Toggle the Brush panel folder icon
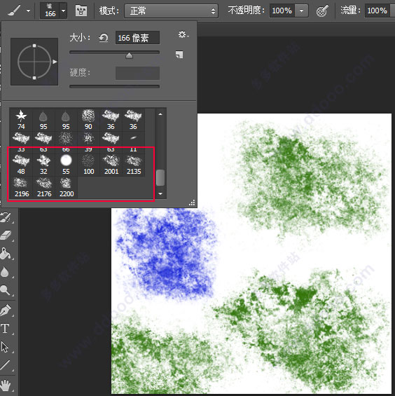The width and height of the screenshot is (395, 396). pyautogui.click(x=81, y=11)
